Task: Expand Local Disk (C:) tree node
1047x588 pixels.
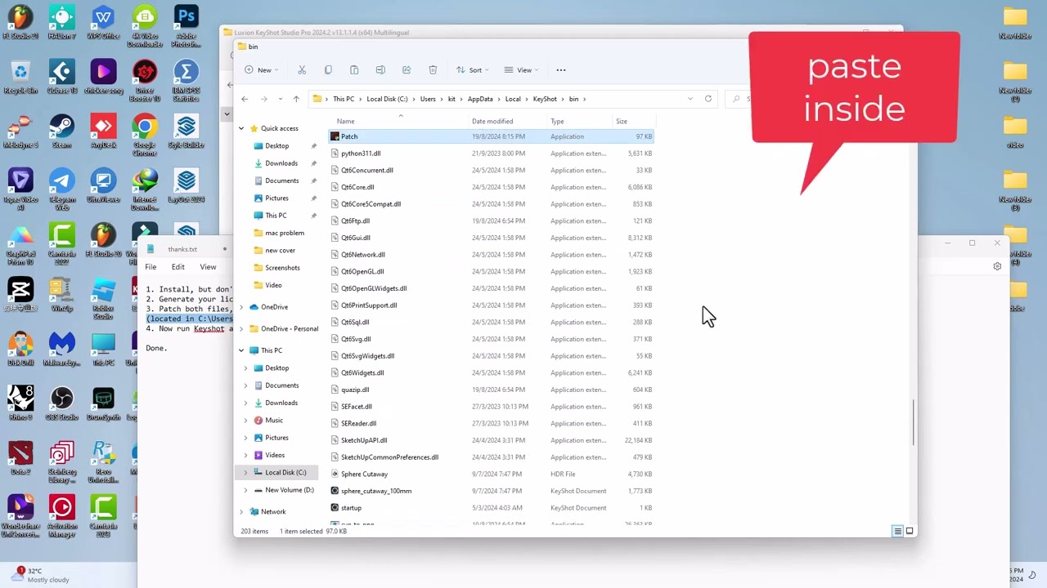Action: 245,473
